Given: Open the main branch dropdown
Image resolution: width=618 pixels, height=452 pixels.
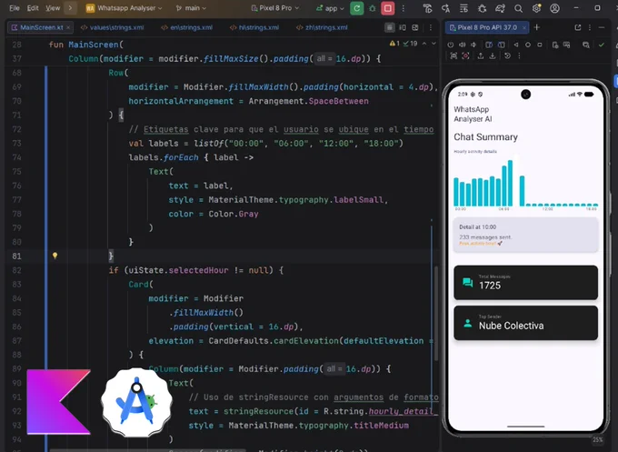Looking at the screenshot, I should coord(191,8).
